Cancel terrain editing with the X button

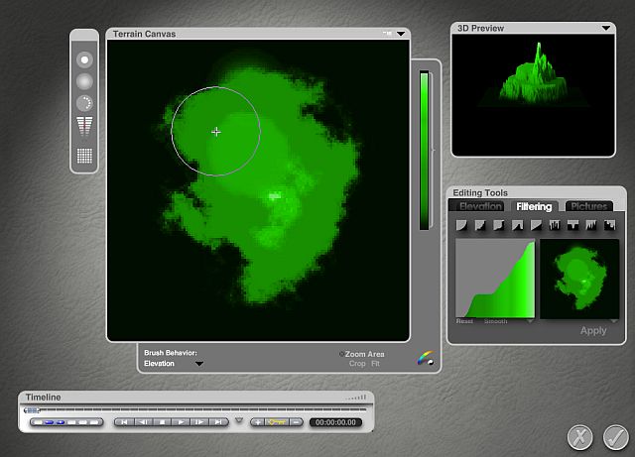tap(581, 436)
